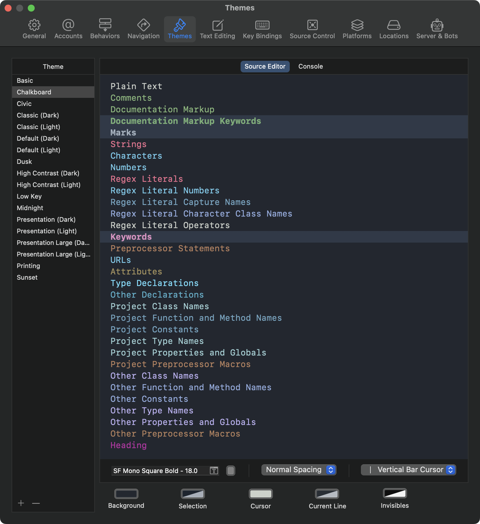Select the Dusk theme
The width and height of the screenshot is (480, 524).
[x=53, y=162]
